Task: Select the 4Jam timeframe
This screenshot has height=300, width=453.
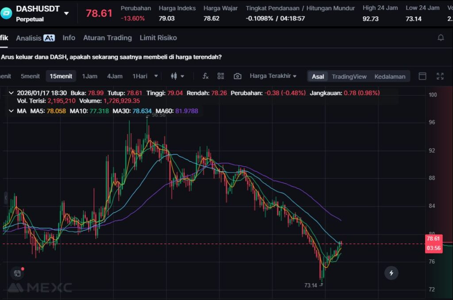Action: (x=115, y=76)
